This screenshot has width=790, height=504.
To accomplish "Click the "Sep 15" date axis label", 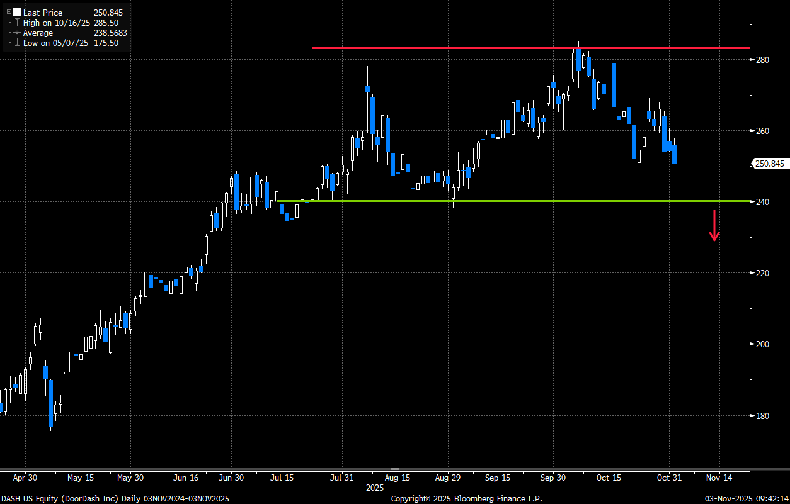I will coord(498,478).
